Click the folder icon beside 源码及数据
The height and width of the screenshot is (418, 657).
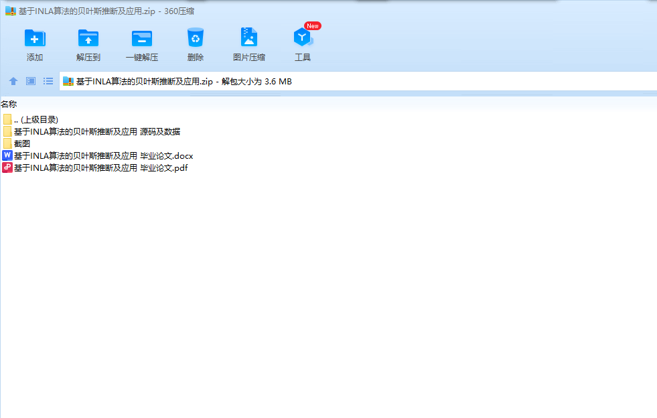point(7,132)
